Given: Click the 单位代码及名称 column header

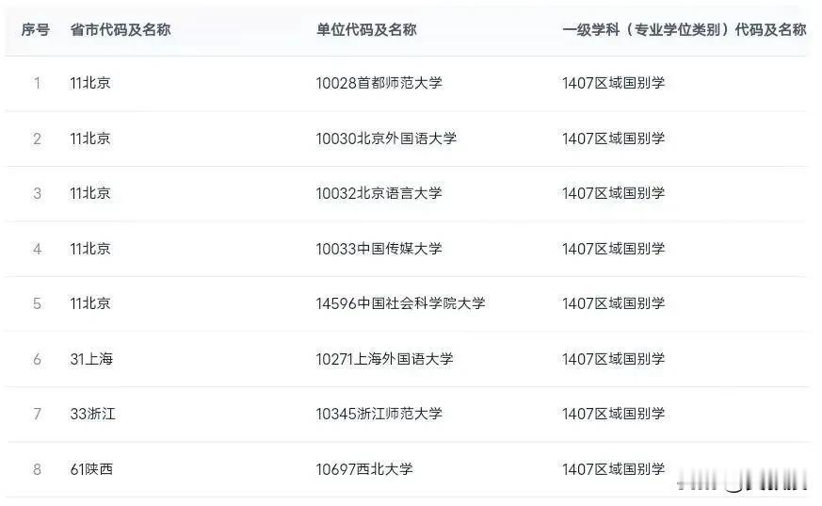Looking at the screenshot, I should (366, 30).
